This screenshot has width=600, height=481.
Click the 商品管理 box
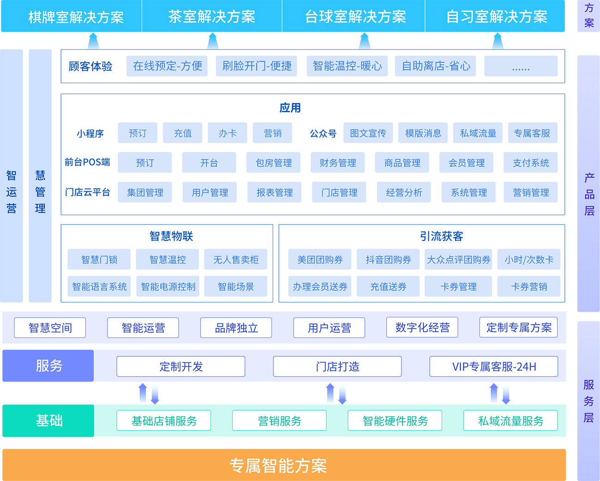(x=402, y=162)
